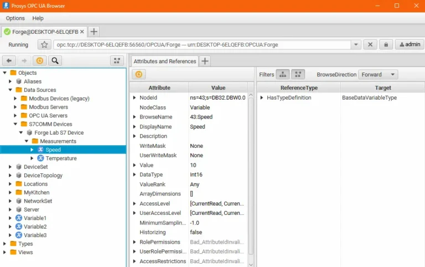
Task: Click the Variable3 node icon
Action: [19, 235]
